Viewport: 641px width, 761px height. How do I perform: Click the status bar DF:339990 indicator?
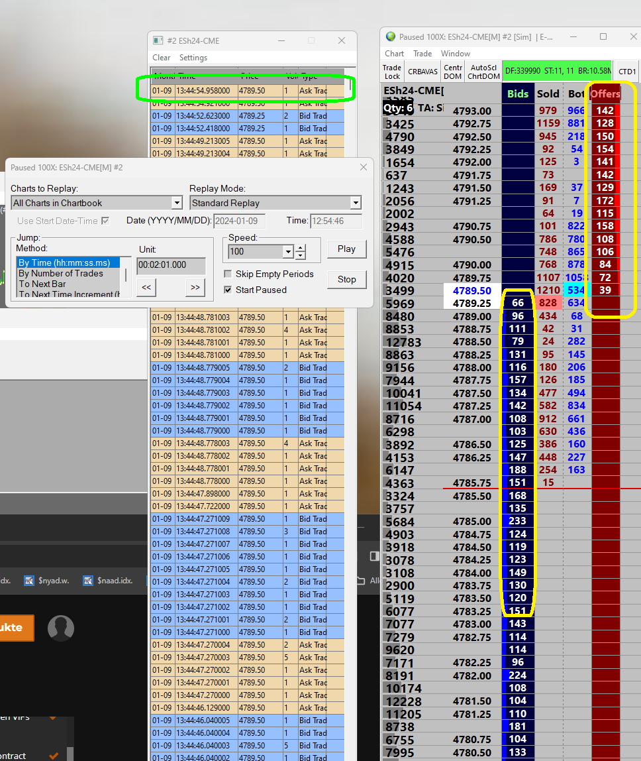point(558,72)
